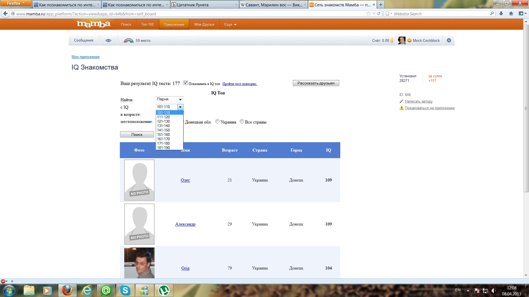529x297 pixels.
Task: Open the settings gear icon on Mamba bar
Action: (449, 40)
